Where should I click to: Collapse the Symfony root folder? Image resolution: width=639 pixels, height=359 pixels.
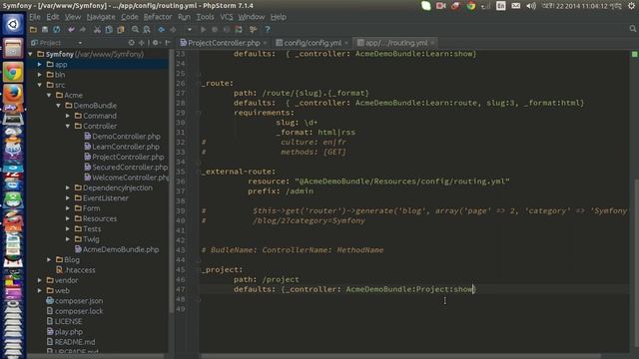click(x=30, y=54)
